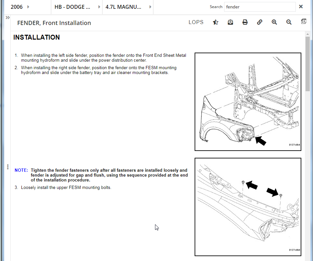Copy link using the chain icon
Screen dimensions: 313x261
259,22
